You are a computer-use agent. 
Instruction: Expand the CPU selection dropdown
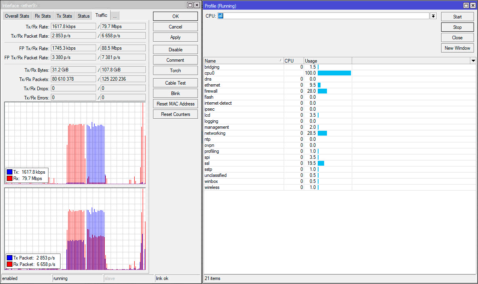point(433,16)
